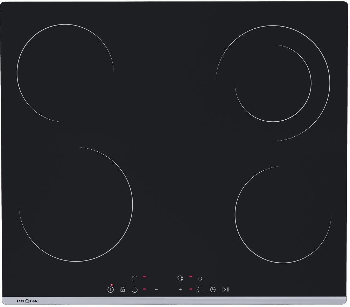Click the rear-left cooking zone circle

65,73
